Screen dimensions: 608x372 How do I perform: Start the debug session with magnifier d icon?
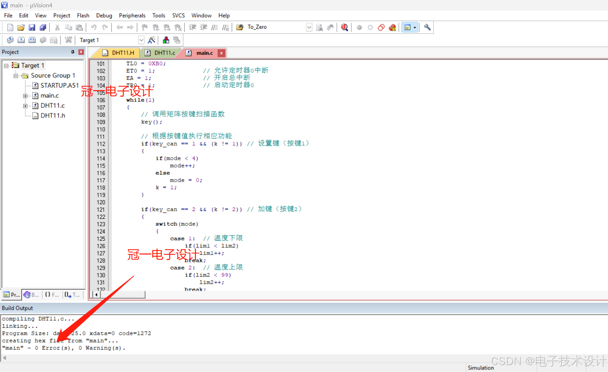345,27
